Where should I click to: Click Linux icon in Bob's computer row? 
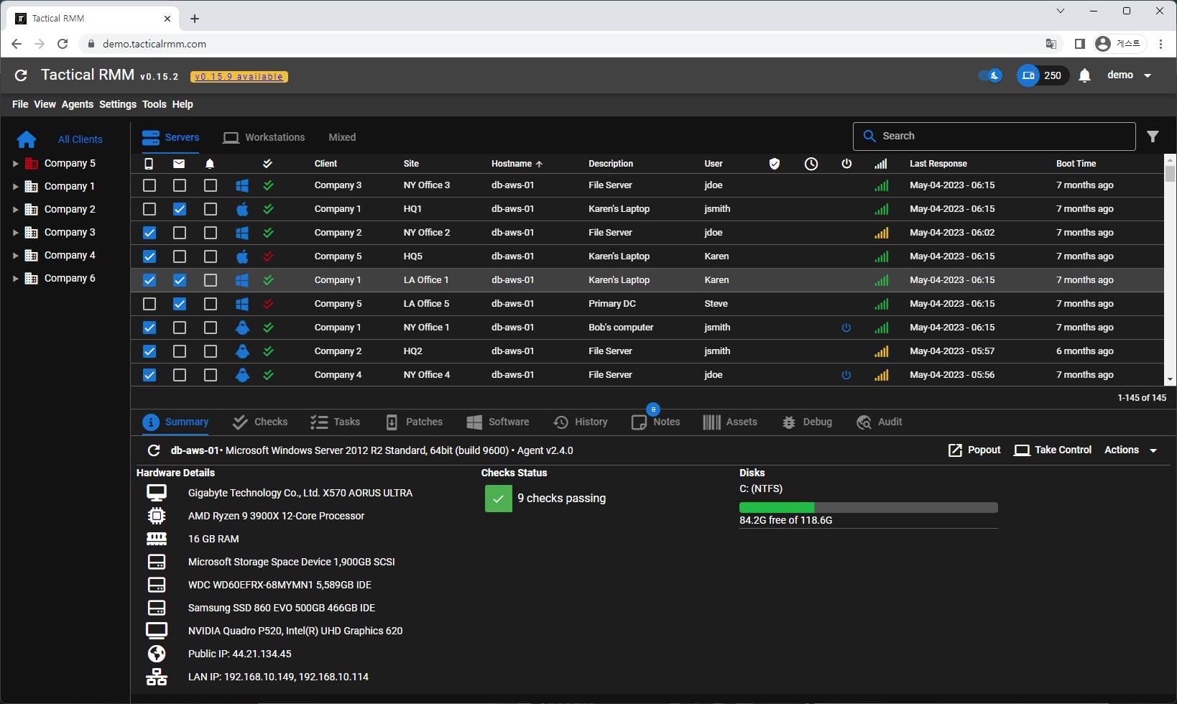243,328
